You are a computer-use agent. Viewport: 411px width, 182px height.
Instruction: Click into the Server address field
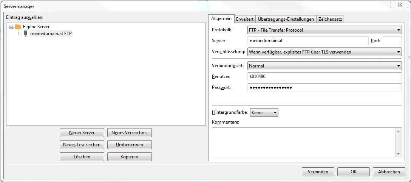(x=307, y=41)
